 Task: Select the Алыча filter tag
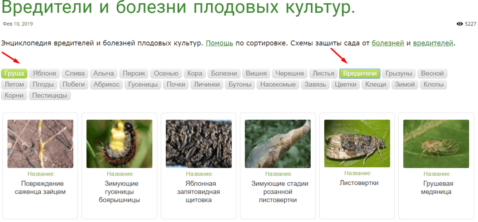(x=104, y=74)
